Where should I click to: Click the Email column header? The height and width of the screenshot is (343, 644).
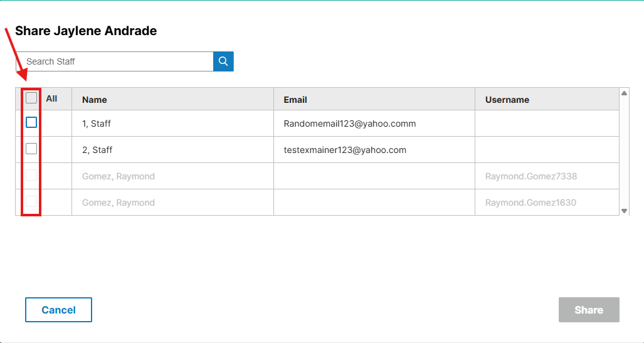tap(295, 100)
